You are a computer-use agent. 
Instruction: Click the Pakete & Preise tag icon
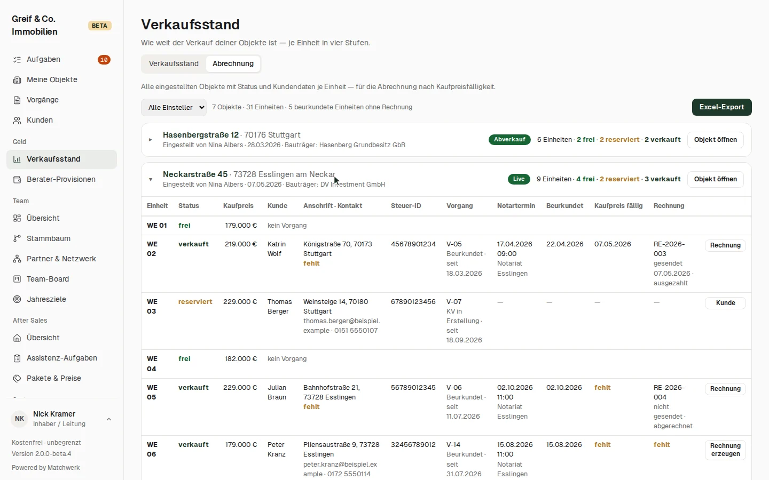[x=17, y=379]
